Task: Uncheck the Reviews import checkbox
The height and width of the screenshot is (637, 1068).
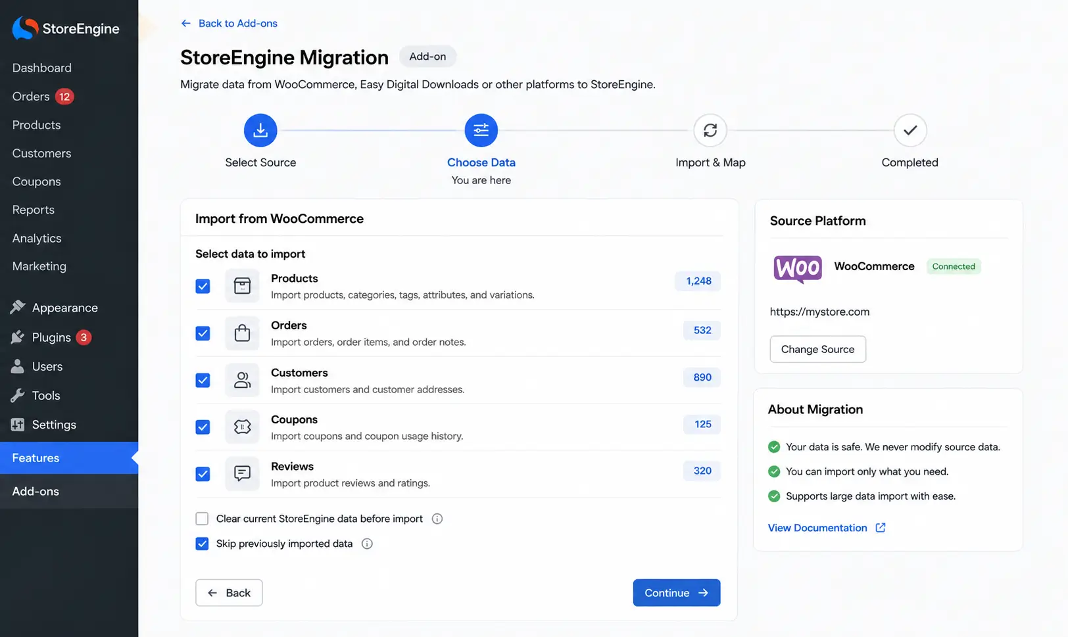Action: 203,474
